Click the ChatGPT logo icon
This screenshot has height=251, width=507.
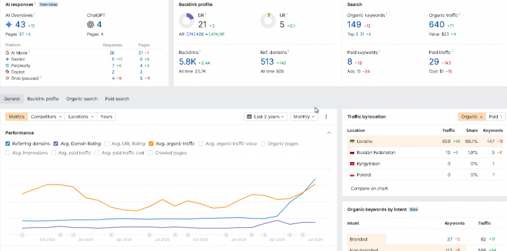(90, 24)
